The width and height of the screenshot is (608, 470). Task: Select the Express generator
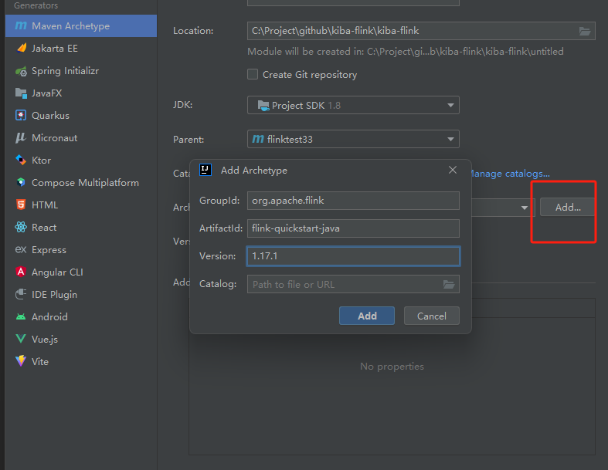pyautogui.click(x=81, y=250)
